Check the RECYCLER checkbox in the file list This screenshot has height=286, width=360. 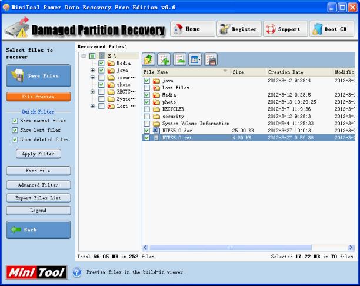147,109
